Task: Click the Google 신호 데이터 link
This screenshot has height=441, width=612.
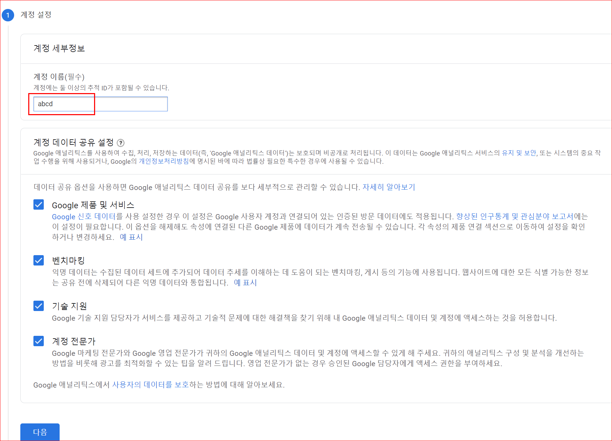Action: pyautogui.click(x=83, y=217)
